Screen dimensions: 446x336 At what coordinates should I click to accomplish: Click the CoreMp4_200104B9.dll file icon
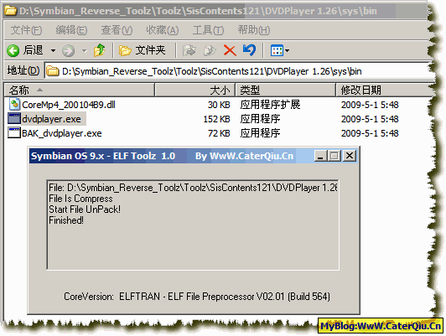pyautogui.click(x=14, y=105)
